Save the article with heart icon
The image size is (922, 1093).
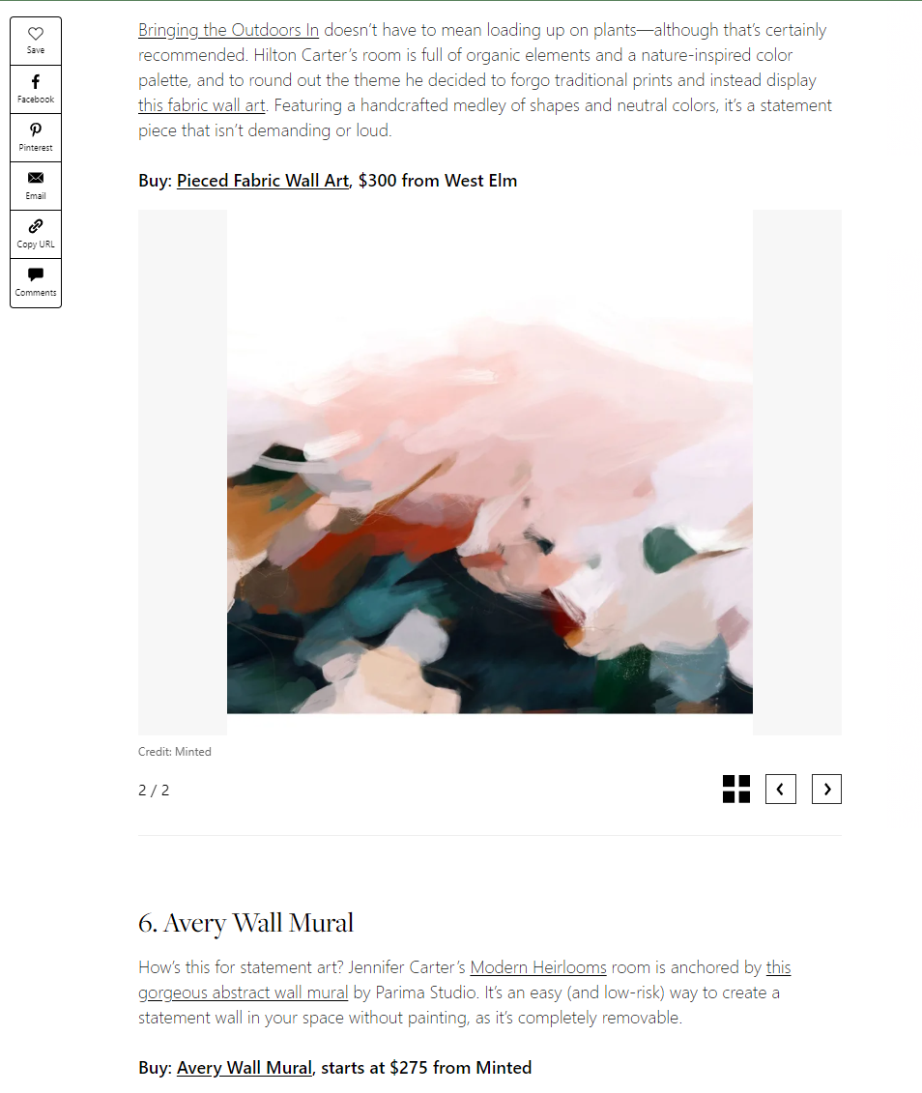(x=36, y=42)
